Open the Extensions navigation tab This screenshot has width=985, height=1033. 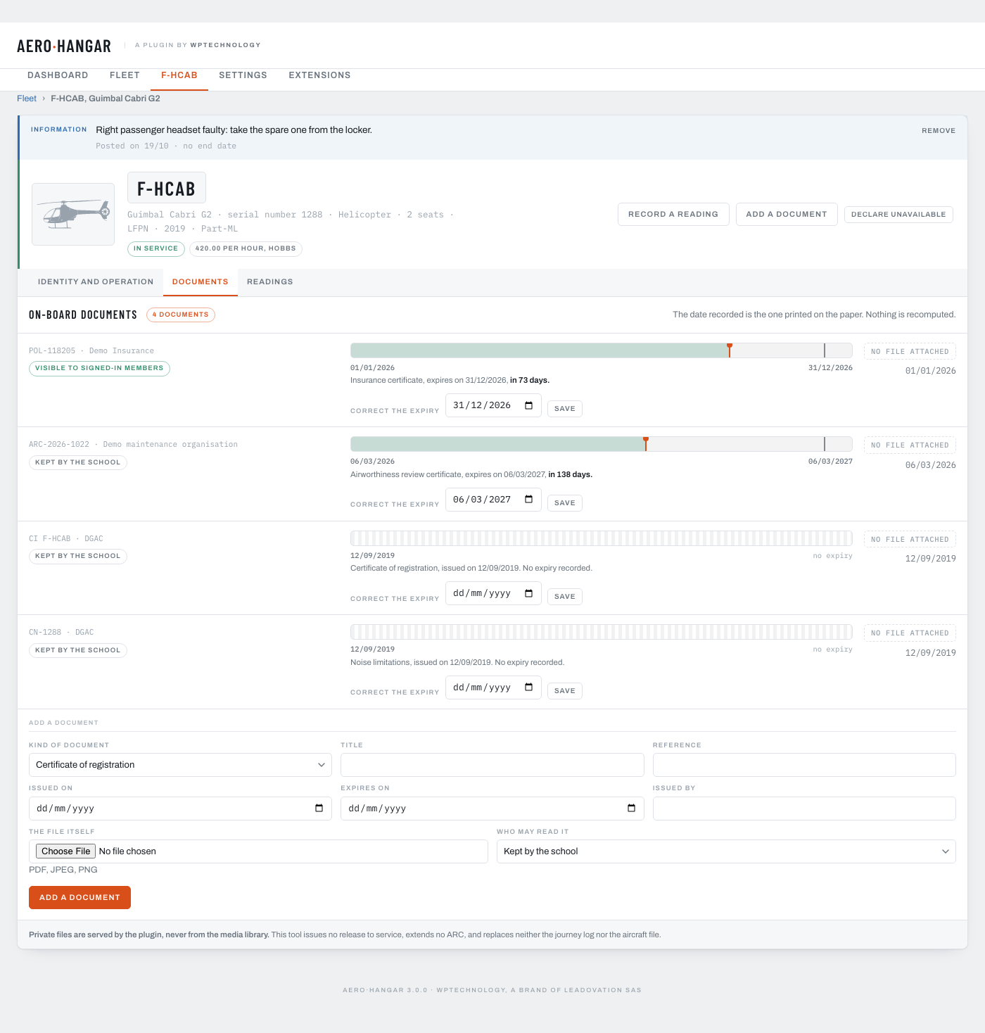(319, 75)
